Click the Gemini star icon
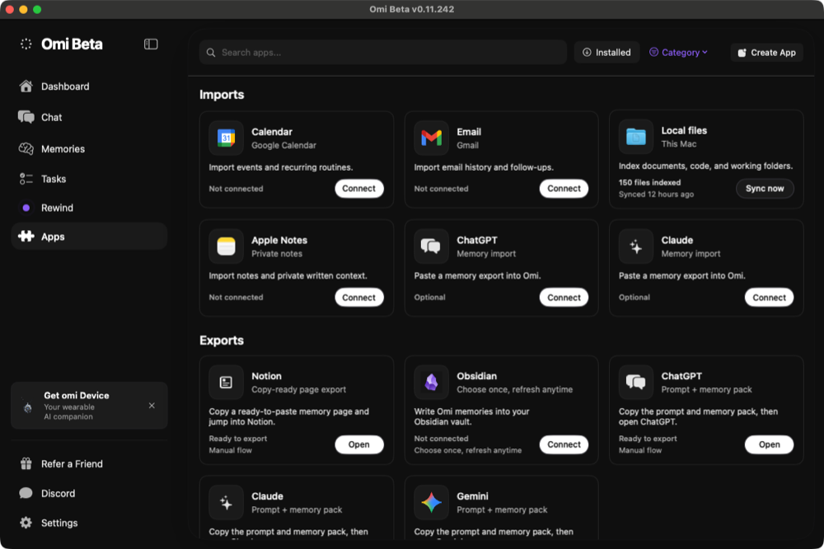The image size is (824, 549). click(x=432, y=502)
